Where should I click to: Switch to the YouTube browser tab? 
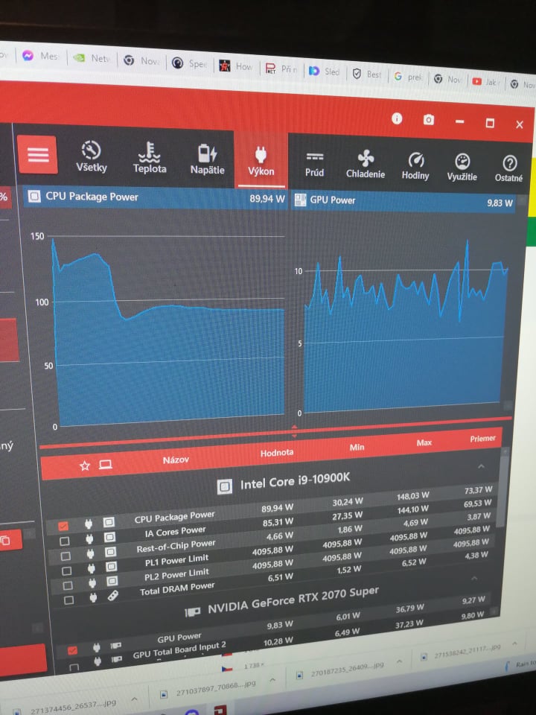[x=485, y=82]
